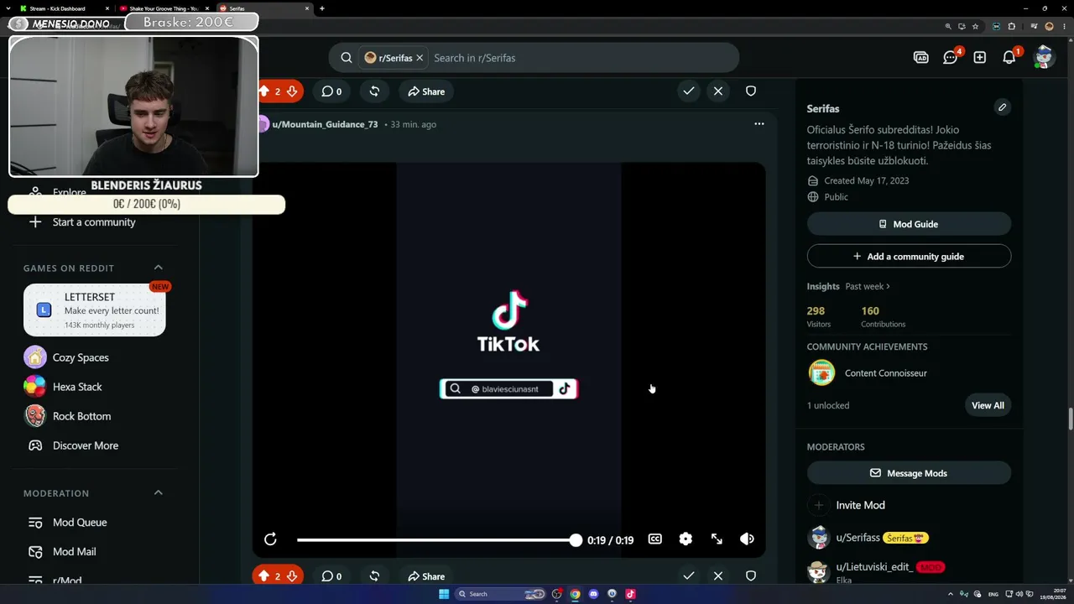Open a new browser tab
Screen dimensions: 1074x604
click(322, 8)
